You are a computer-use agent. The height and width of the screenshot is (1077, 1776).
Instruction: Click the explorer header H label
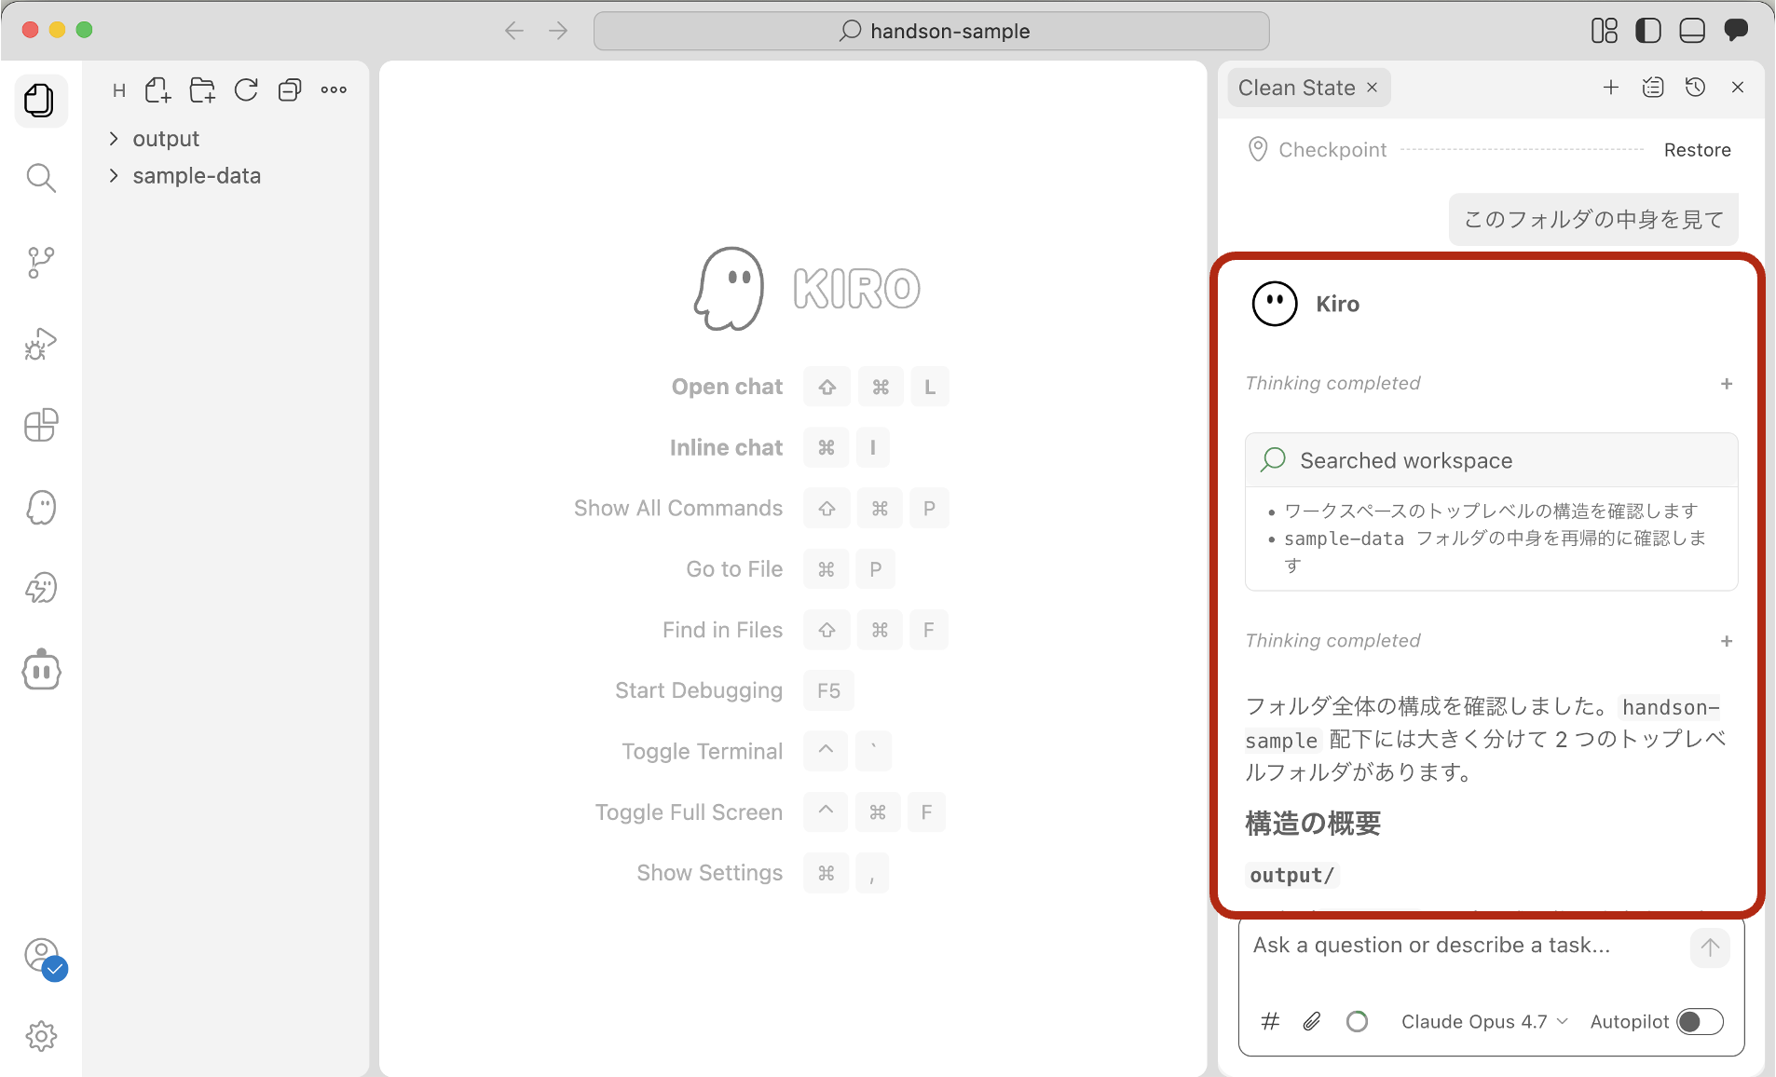click(x=119, y=90)
